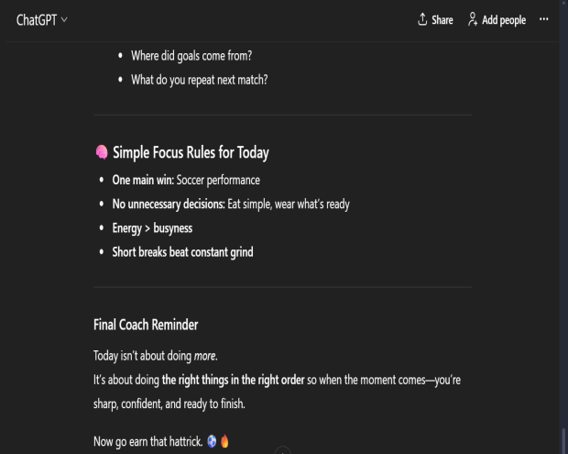Click the "Now go earn that hattrick" line
Viewport: 568px width, 454px height.
pos(148,441)
